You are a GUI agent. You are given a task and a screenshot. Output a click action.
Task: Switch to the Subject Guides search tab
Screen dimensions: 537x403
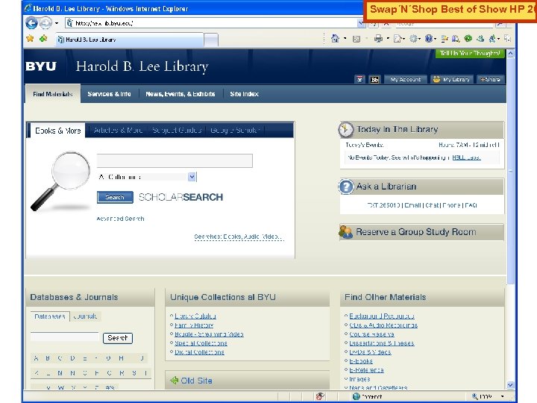(177, 130)
